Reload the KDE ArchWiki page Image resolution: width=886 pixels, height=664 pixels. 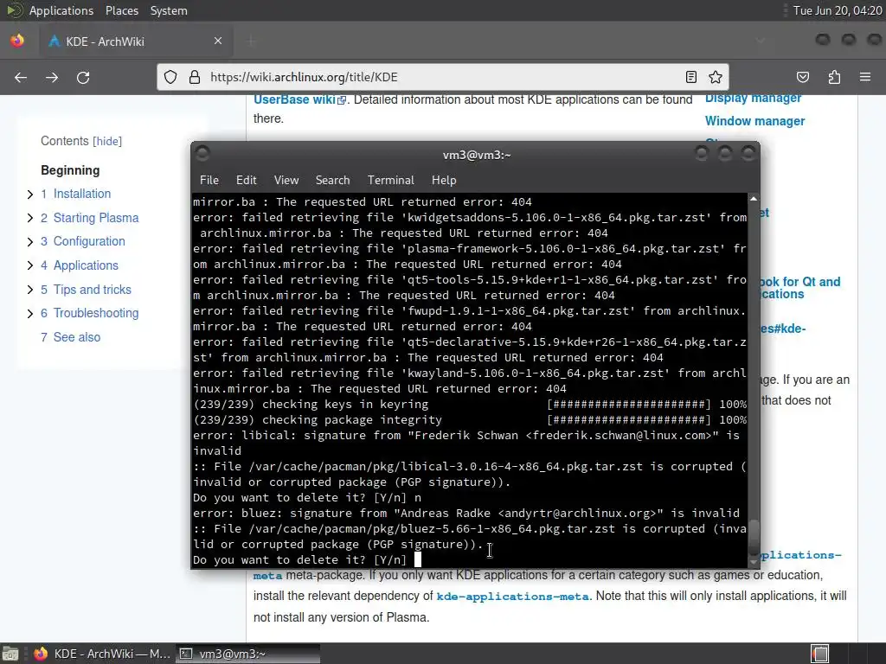(x=83, y=77)
